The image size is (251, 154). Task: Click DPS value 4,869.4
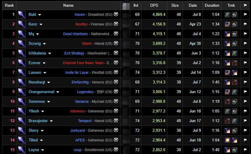pos(159,14)
